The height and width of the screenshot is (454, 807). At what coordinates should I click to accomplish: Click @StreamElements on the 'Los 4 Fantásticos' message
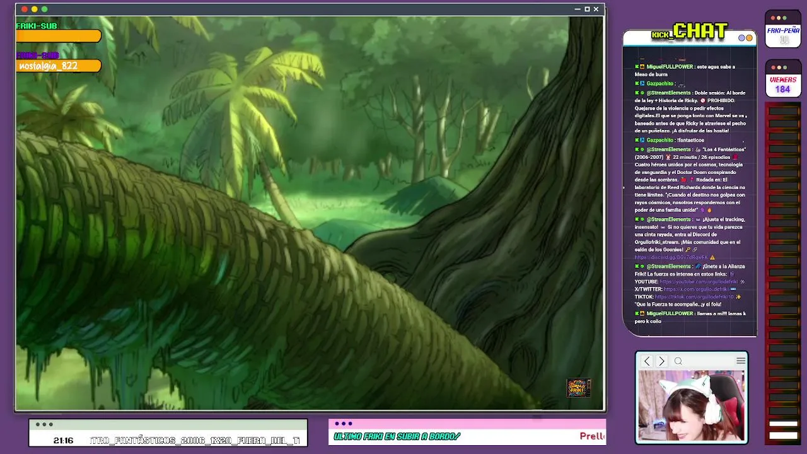coord(668,149)
